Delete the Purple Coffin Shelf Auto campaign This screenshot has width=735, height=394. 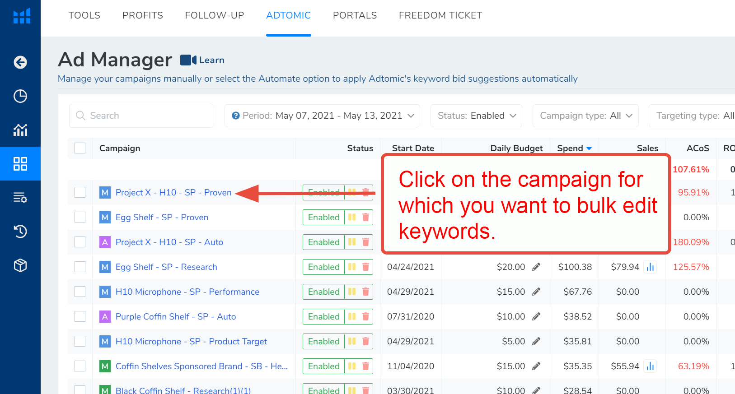(365, 317)
